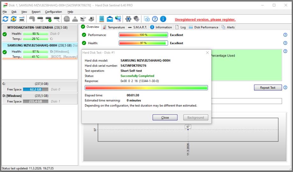Click the camera screenshot toolbar icon

tap(147, 19)
